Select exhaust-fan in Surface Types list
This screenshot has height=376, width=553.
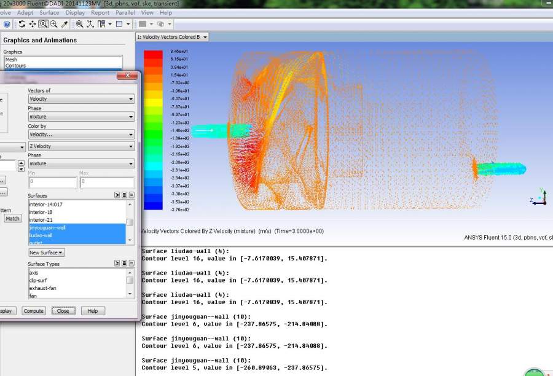pos(42,288)
